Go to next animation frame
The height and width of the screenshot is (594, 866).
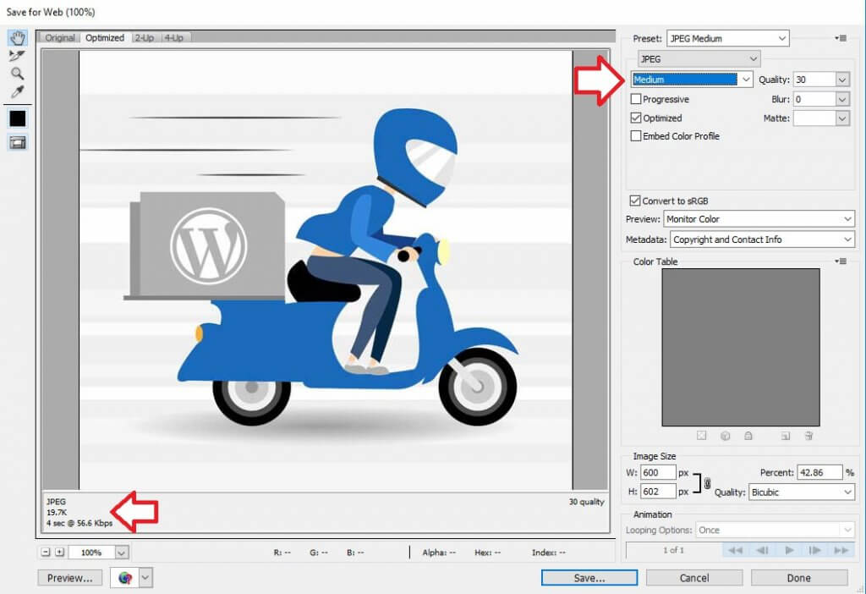click(x=814, y=550)
